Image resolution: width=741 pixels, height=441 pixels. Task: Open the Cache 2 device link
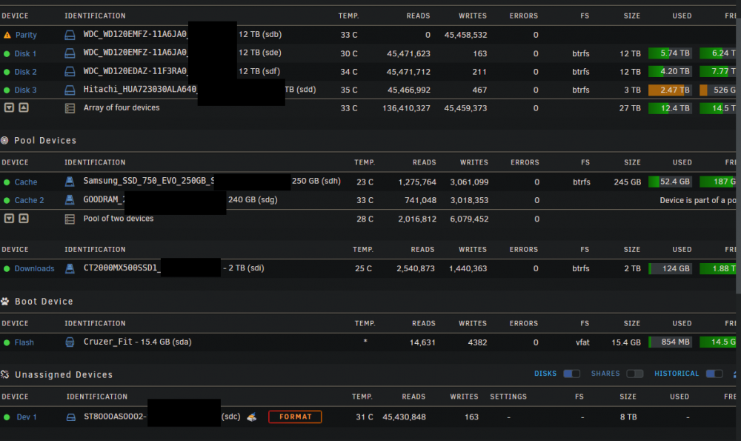[x=30, y=200]
